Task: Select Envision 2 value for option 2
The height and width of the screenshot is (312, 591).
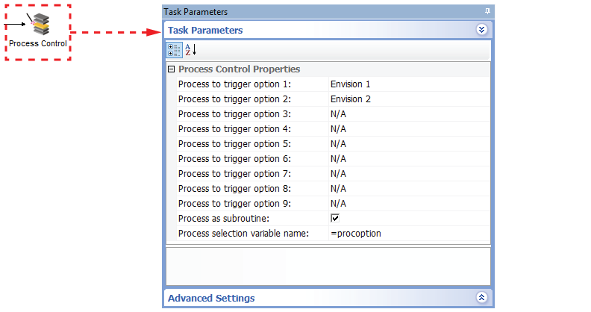Action: tap(350, 99)
